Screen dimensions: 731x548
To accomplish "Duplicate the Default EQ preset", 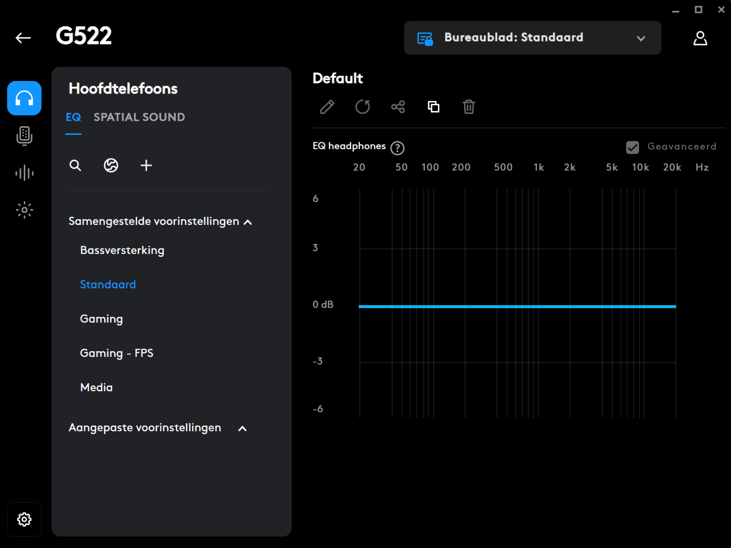I will click(x=433, y=107).
